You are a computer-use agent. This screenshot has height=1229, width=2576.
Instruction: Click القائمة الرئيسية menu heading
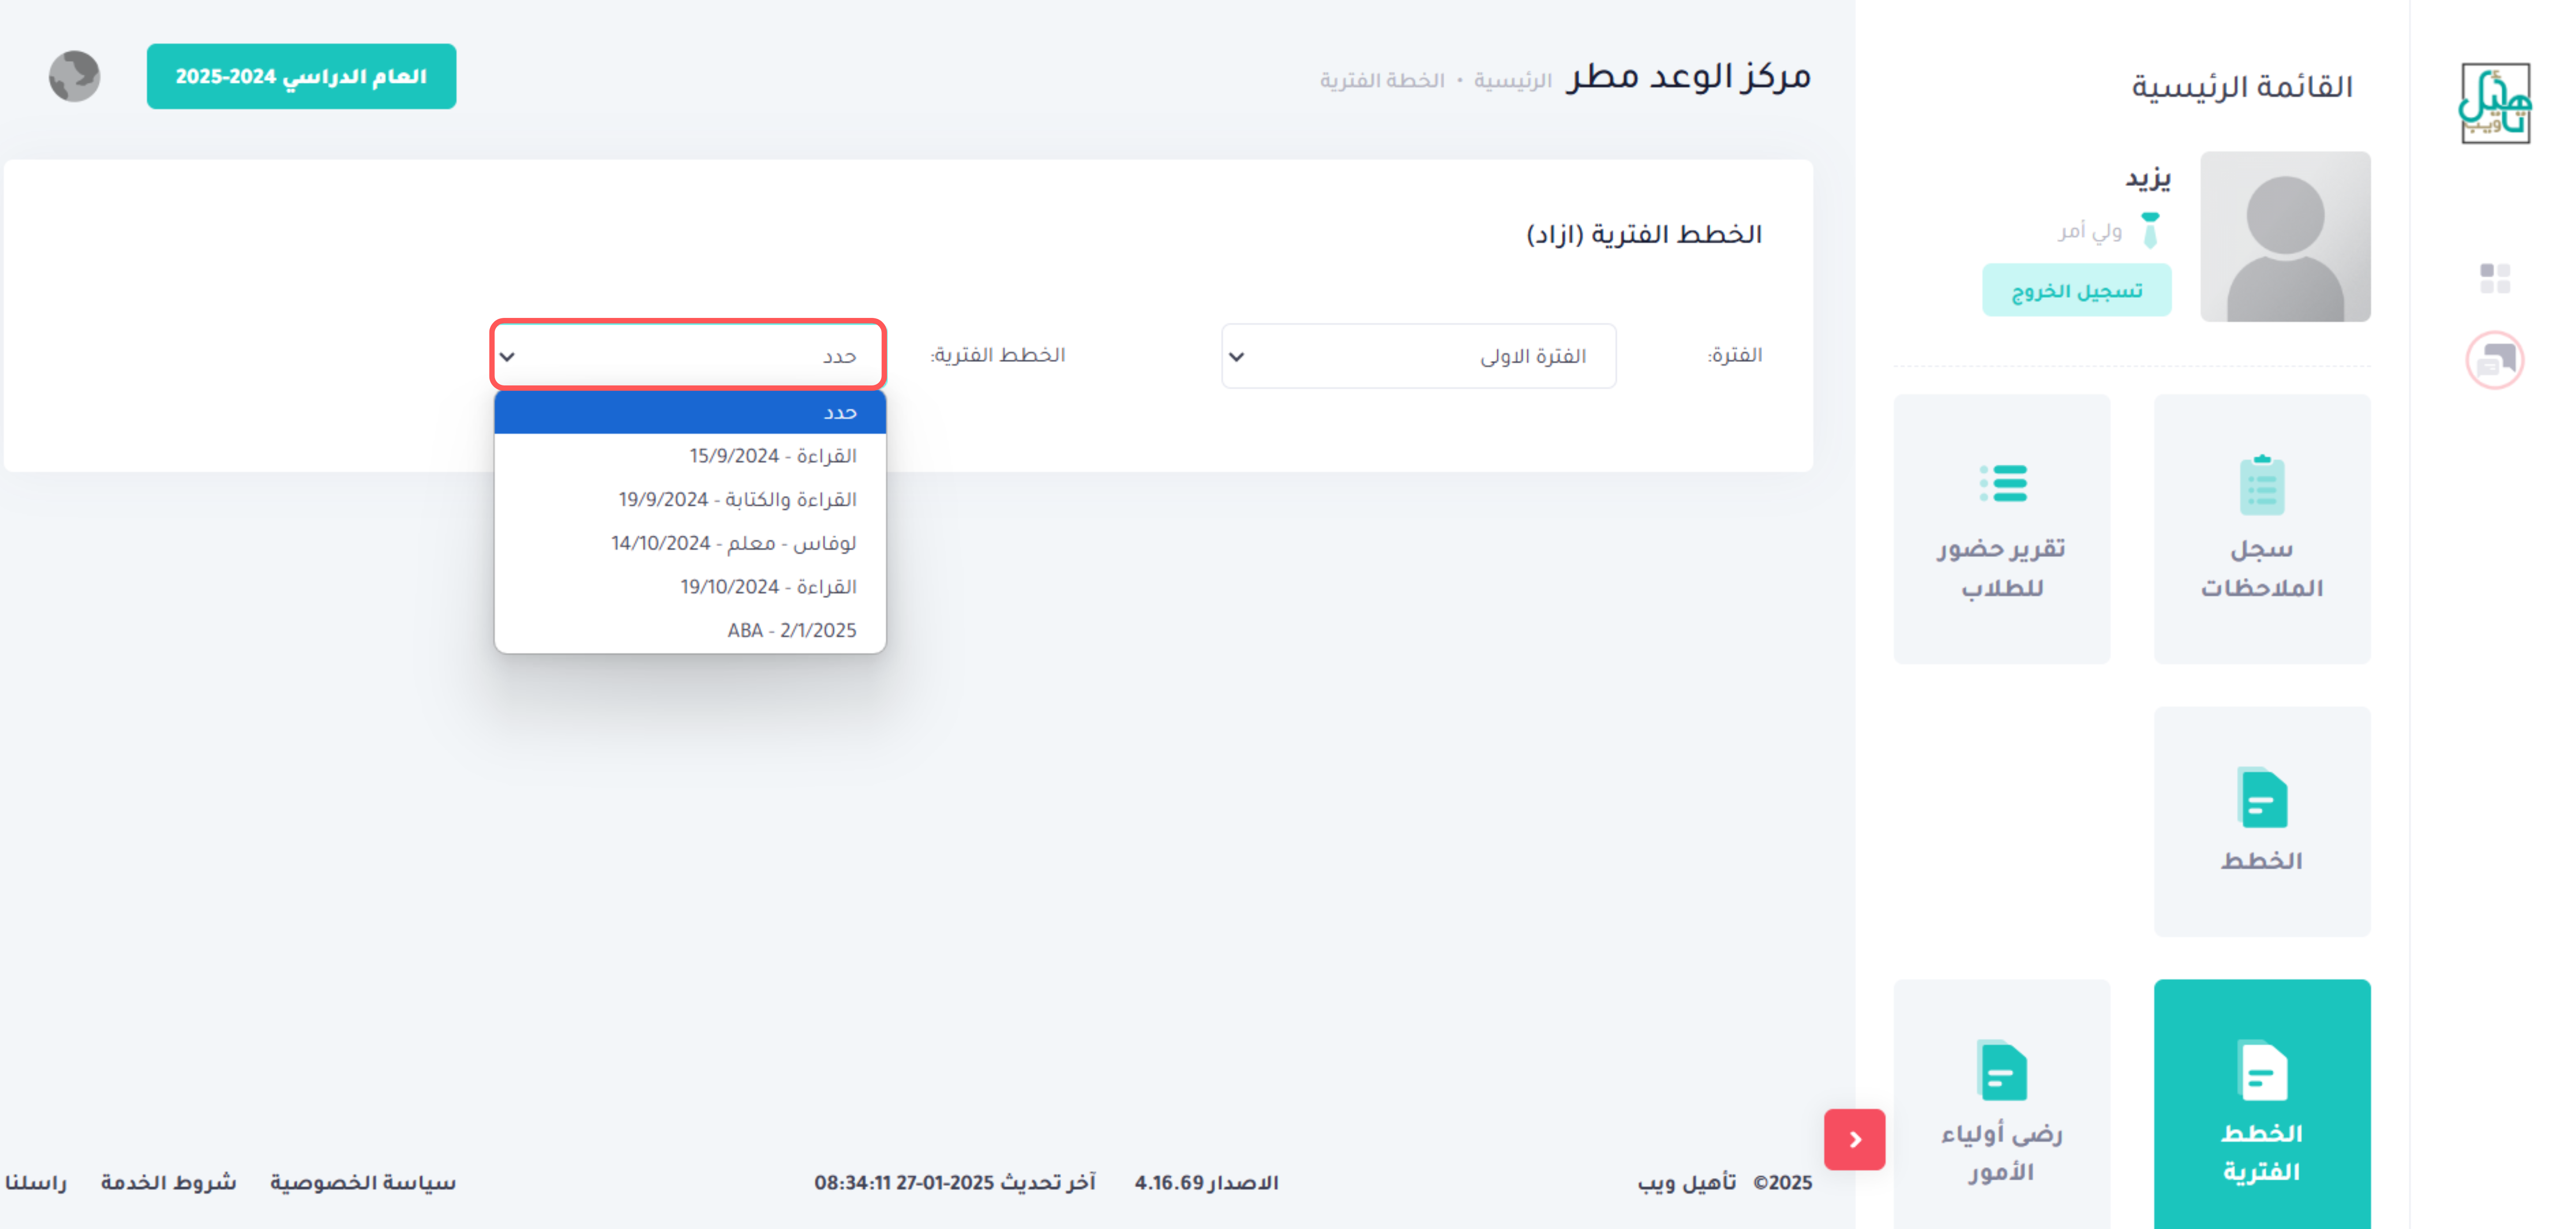2242,87
